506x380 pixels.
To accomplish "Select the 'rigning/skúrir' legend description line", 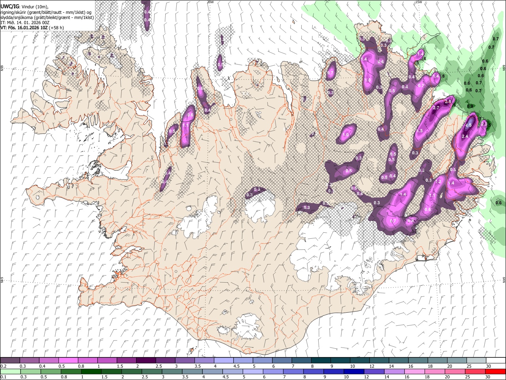I will point(46,12).
